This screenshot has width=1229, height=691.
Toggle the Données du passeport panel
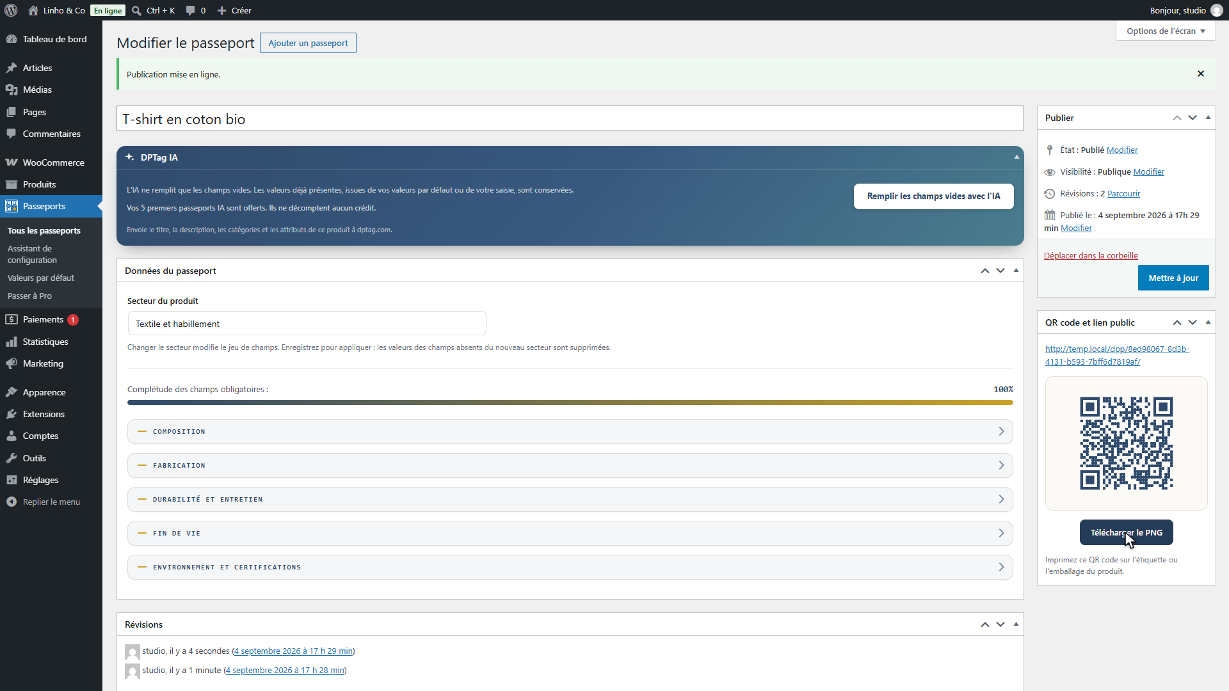coord(1016,271)
